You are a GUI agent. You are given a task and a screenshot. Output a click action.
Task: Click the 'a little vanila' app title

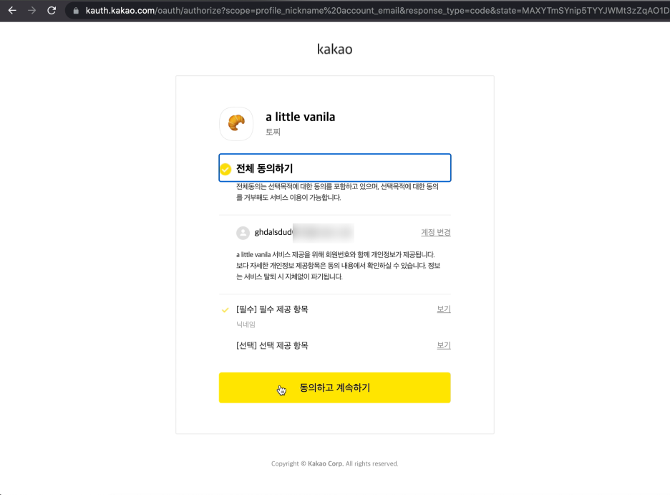pyautogui.click(x=301, y=117)
